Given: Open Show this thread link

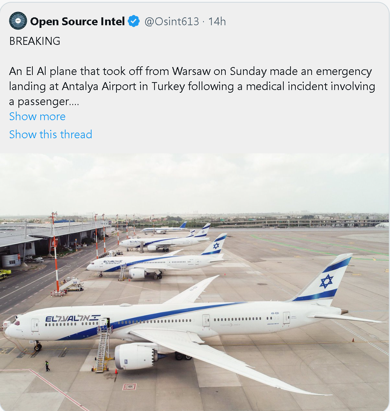Looking at the screenshot, I should [x=50, y=134].
